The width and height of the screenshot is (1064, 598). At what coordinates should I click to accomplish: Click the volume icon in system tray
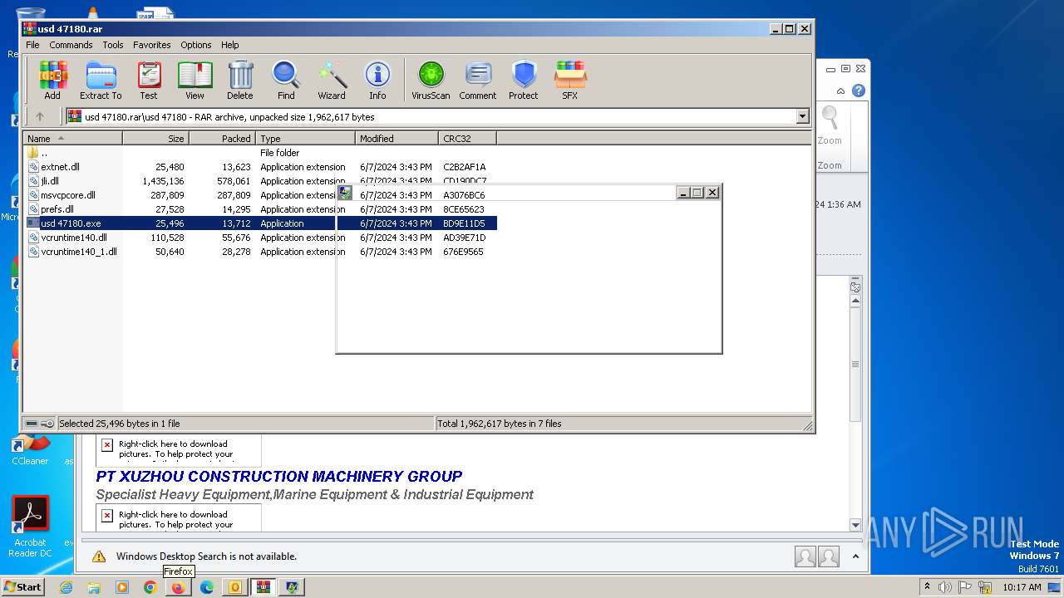pos(945,587)
